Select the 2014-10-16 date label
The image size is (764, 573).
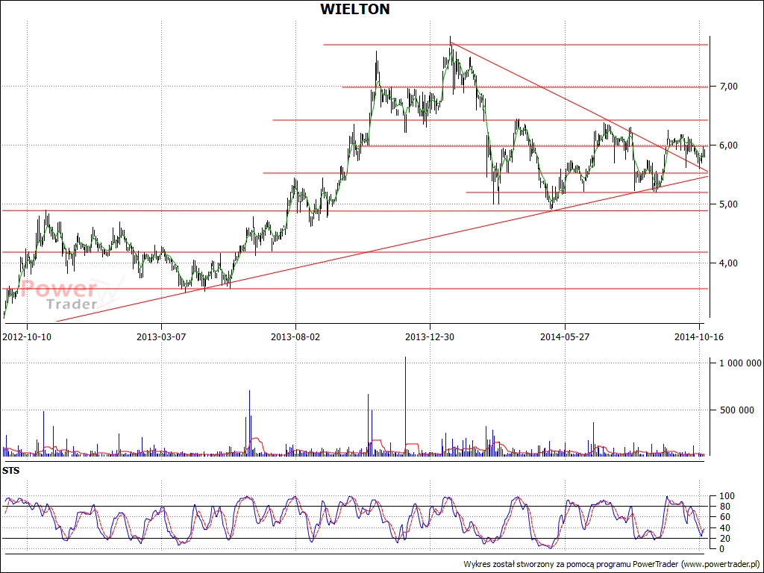tap(700, 336)
